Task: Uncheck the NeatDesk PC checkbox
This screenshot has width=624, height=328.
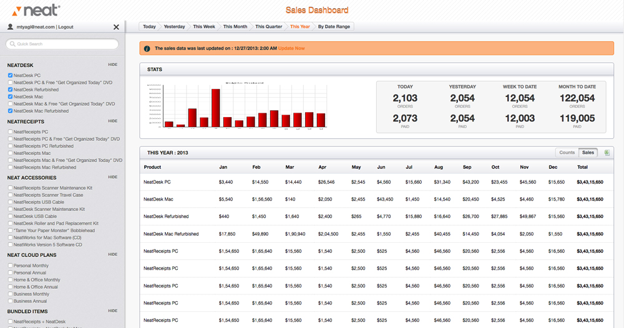Action: click(x=10, y=75)
